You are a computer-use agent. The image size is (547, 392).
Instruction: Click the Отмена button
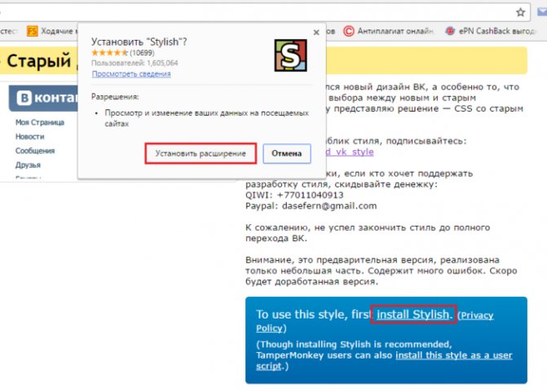tap(287, 153)
